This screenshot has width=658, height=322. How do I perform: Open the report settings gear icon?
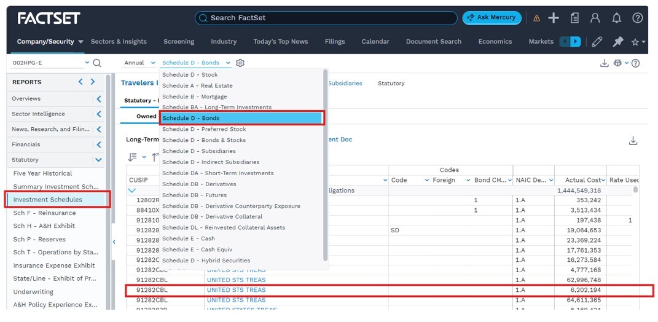240,63
